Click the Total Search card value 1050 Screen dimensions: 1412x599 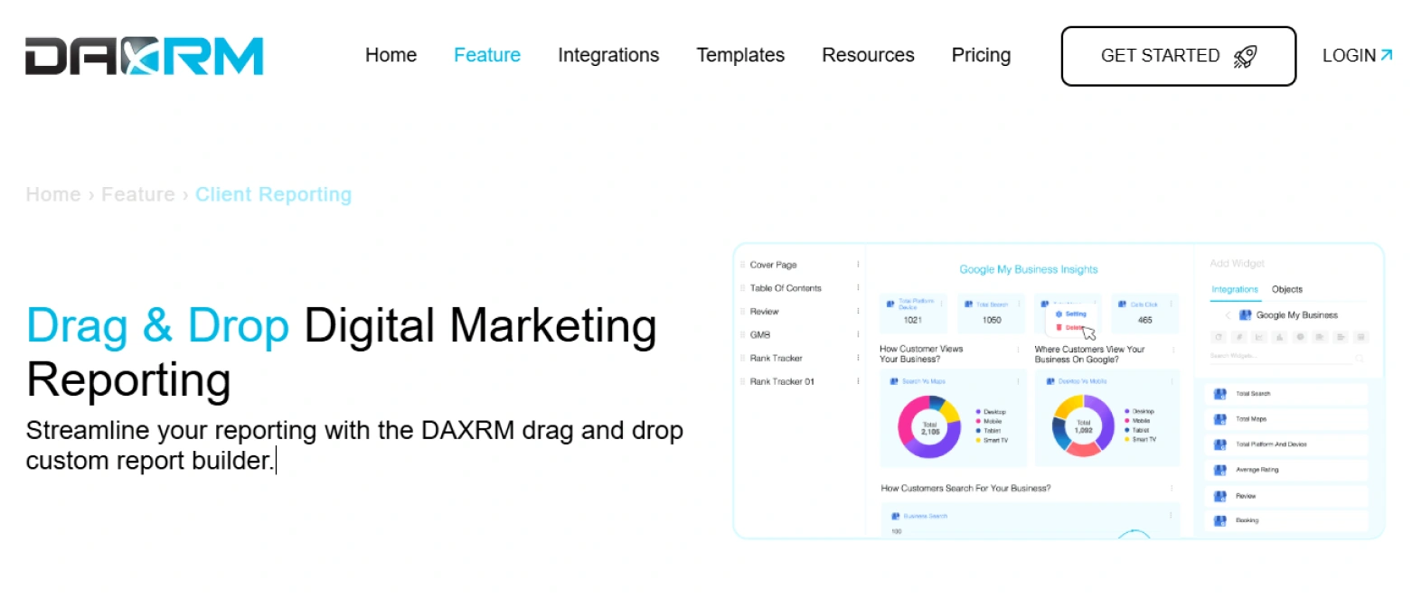(x=992, y=320)
